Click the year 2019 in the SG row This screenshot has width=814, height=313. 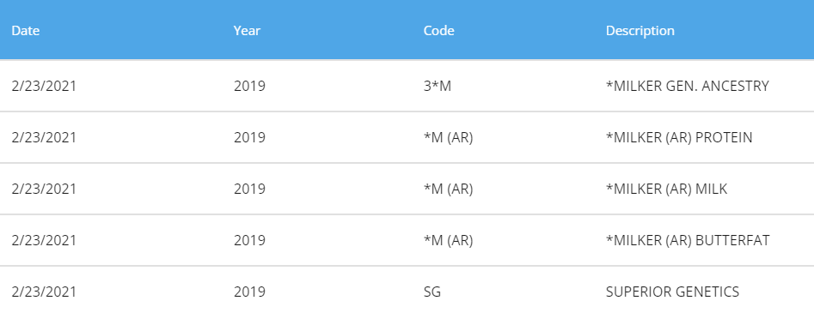[249, 292]
